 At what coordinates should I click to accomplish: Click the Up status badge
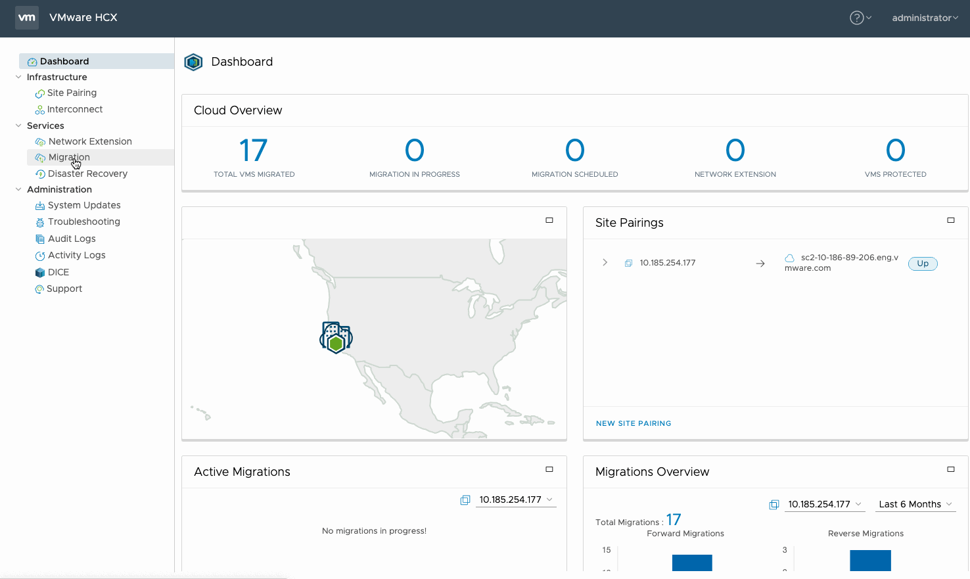point(923,263)
